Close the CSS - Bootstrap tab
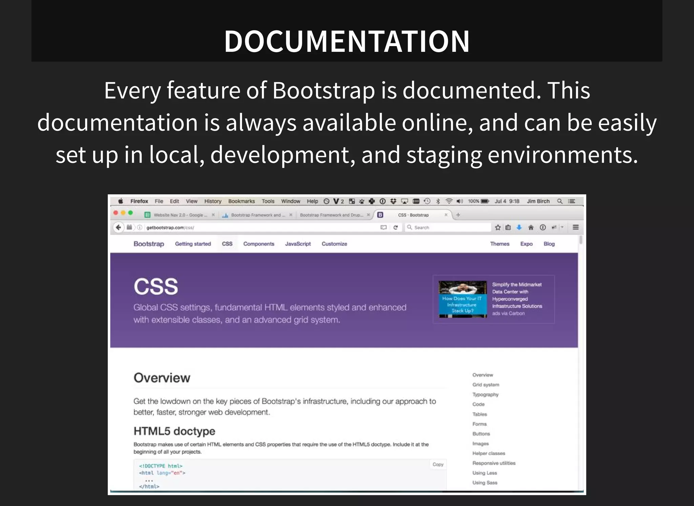 coord(446,215)
